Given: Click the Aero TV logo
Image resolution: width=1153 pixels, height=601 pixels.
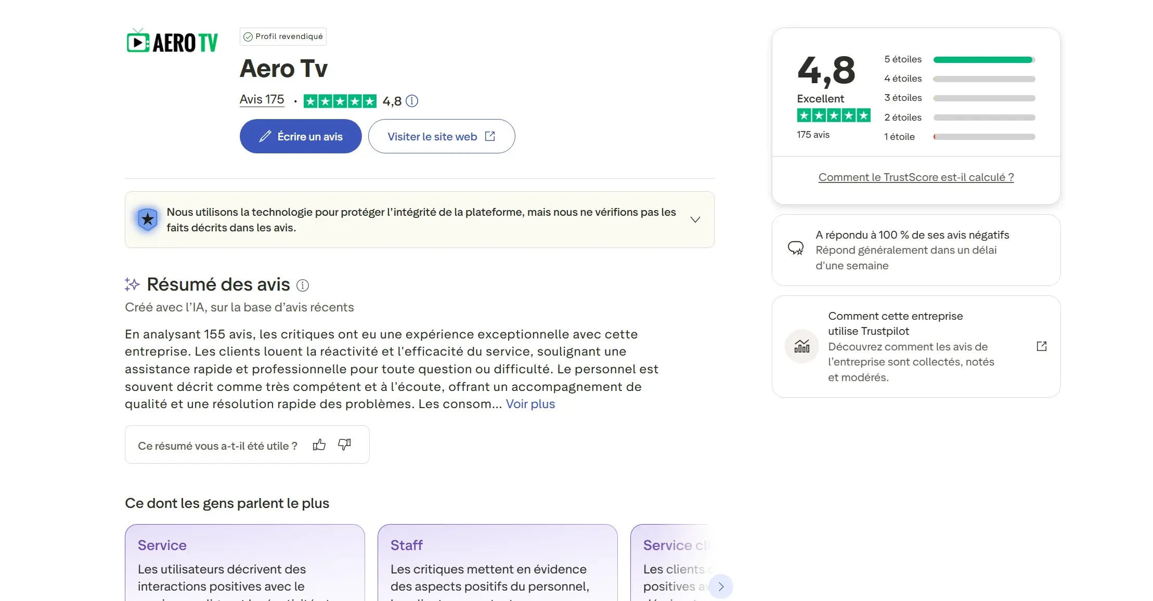Looking at the screenshot, I should (x=172, y=41).
